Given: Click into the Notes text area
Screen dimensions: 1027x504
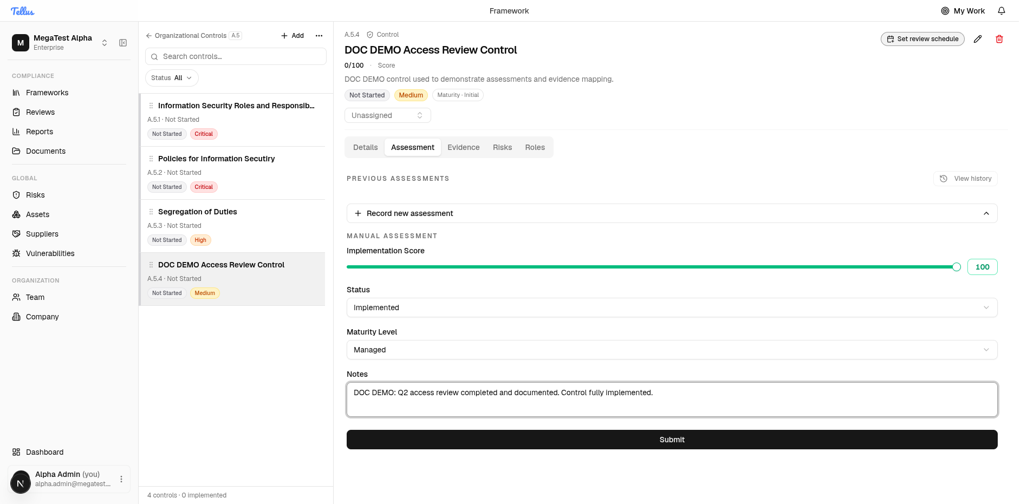Looking at the screenshot, I should click(x=672, y=400).
